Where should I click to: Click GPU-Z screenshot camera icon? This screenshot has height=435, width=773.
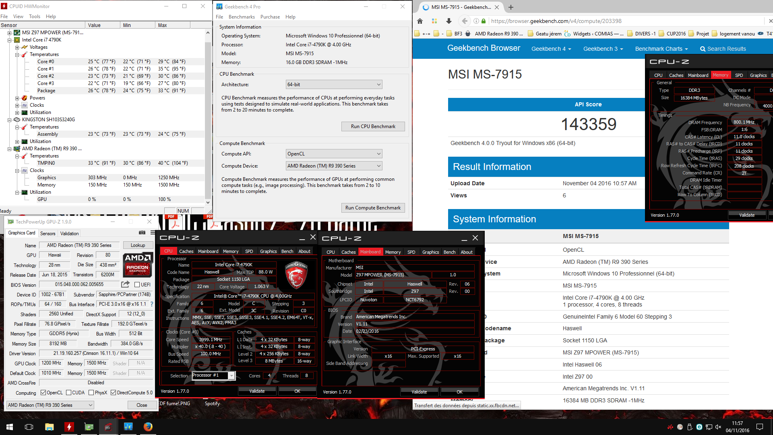click(142, 233)
